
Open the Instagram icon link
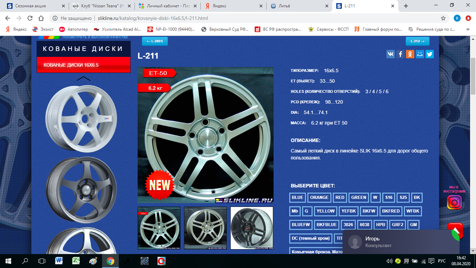454,202
